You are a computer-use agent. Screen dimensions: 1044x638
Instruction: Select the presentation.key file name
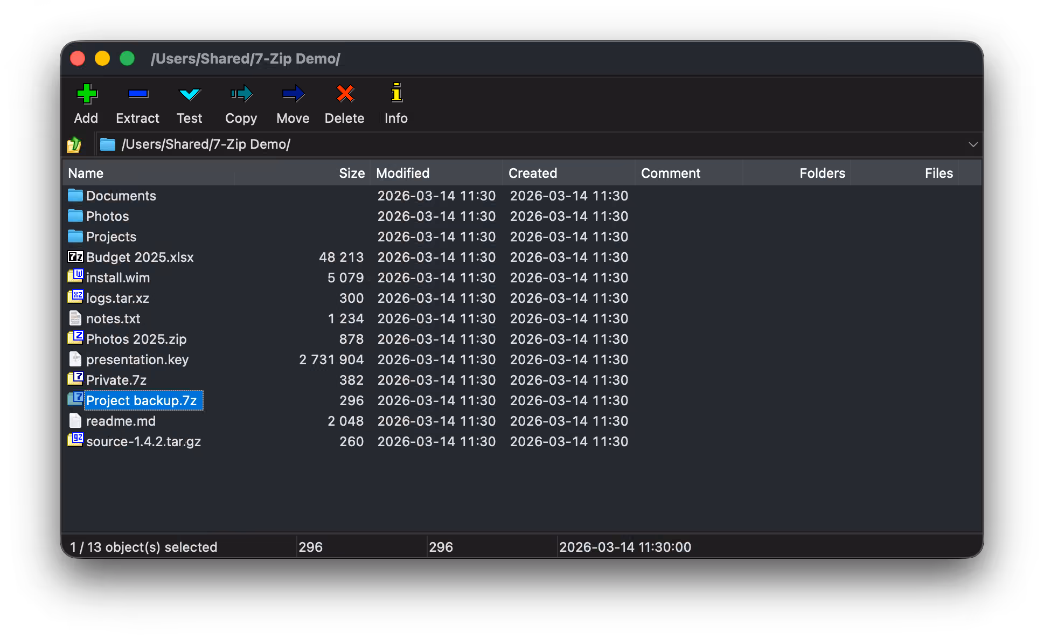tap(137, 359)
